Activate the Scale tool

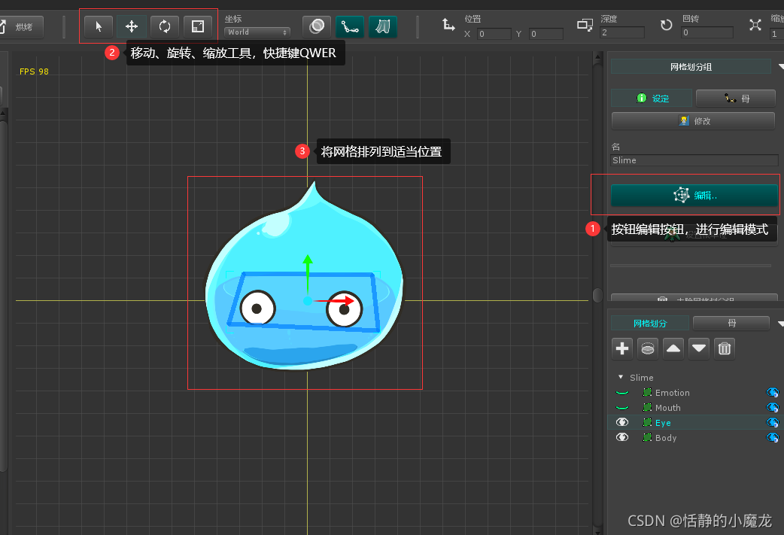pyautogui.click(x=197, y=26)
